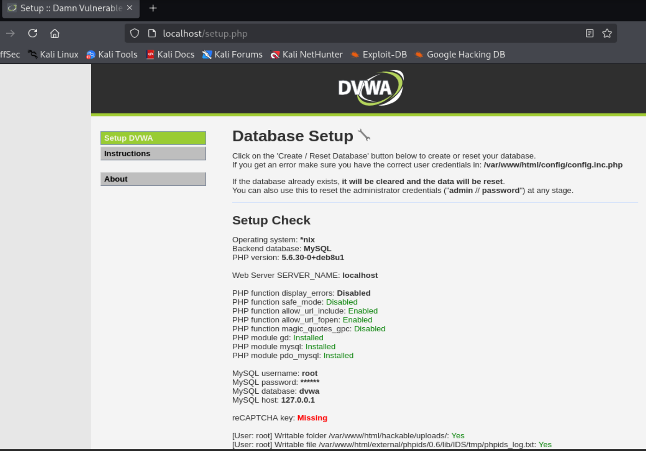
Task: Click the wrench icon beside Database Setup
Action: [364, 135]
